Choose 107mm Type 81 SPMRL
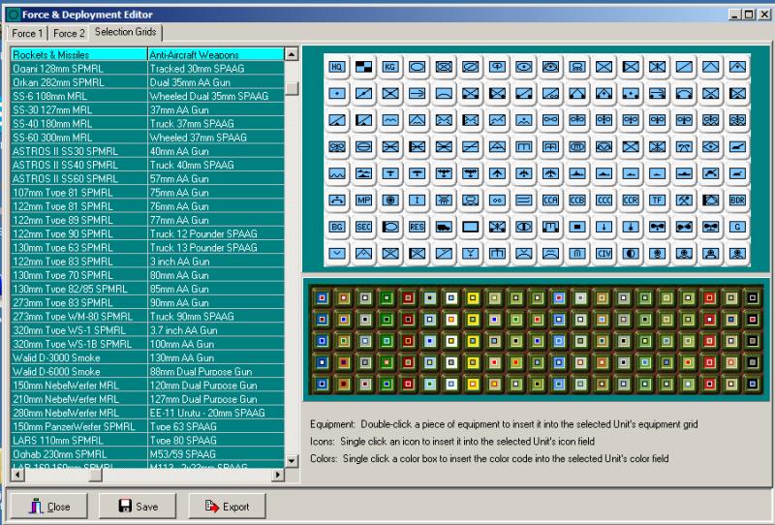Image resolution: width=775 pixels, height=525 pixels. click(79, 193)
